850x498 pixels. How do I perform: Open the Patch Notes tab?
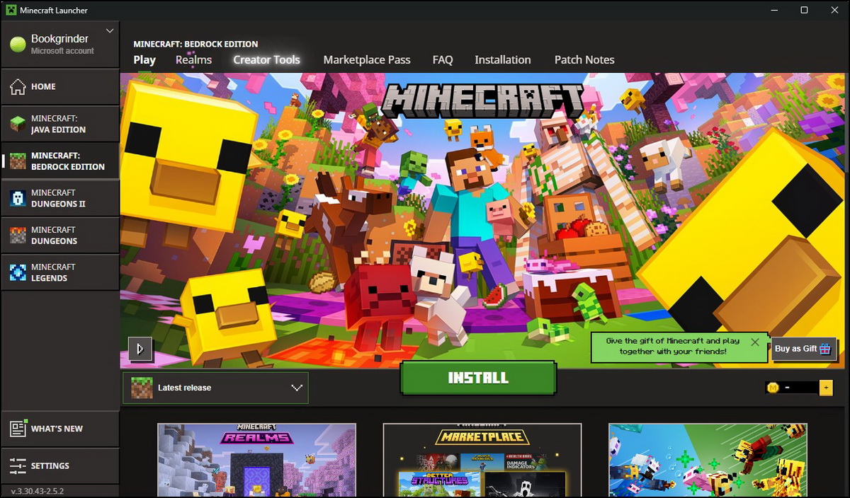pyautogui.click(x=584, y=59)
